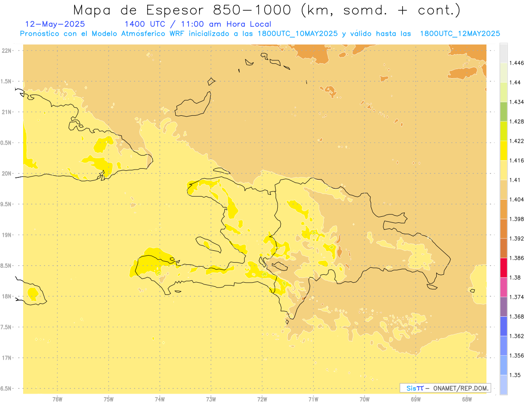Click the colorbar value '1.434'
524x405 pixels.
(517, 102)
